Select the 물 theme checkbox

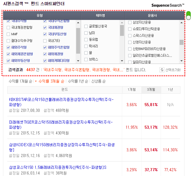pyautogui.click(x=86, y=53)
